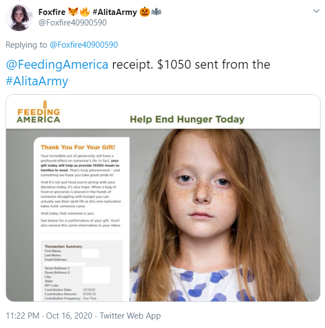Click the Twitter Web App source link
The image size is (325, 328).
point(130,316)
